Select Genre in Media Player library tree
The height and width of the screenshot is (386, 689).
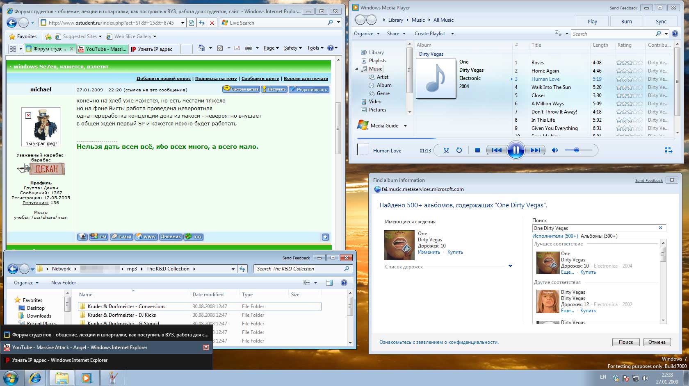click(383, 93)
